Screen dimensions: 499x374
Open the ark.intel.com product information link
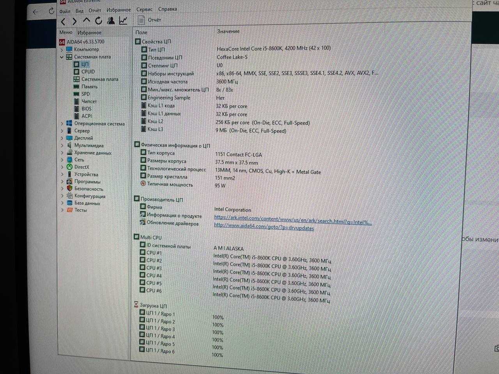293,221
